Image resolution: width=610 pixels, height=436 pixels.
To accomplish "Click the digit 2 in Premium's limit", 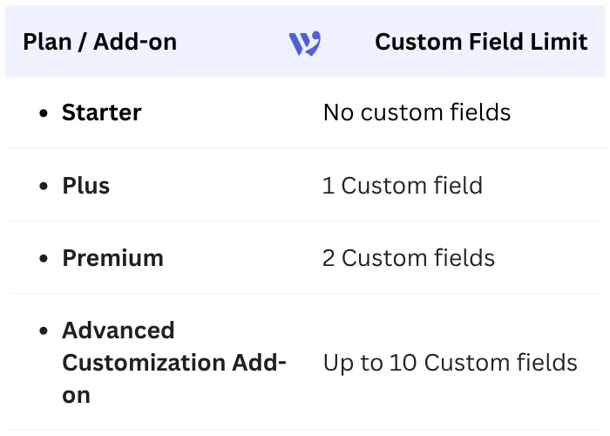I will click(329, 258).
